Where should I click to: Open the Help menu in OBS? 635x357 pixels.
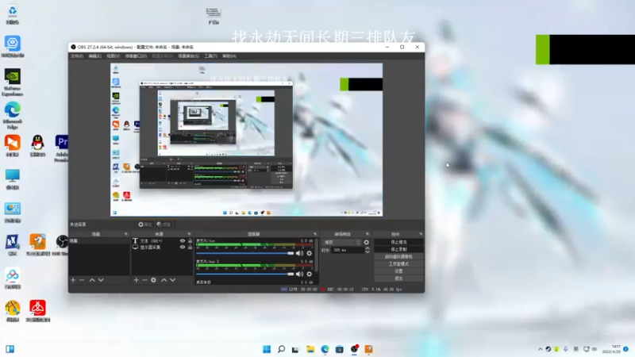point(229,56)
